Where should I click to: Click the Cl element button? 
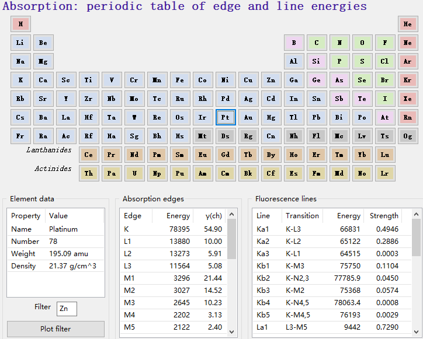tap(385, 61)
